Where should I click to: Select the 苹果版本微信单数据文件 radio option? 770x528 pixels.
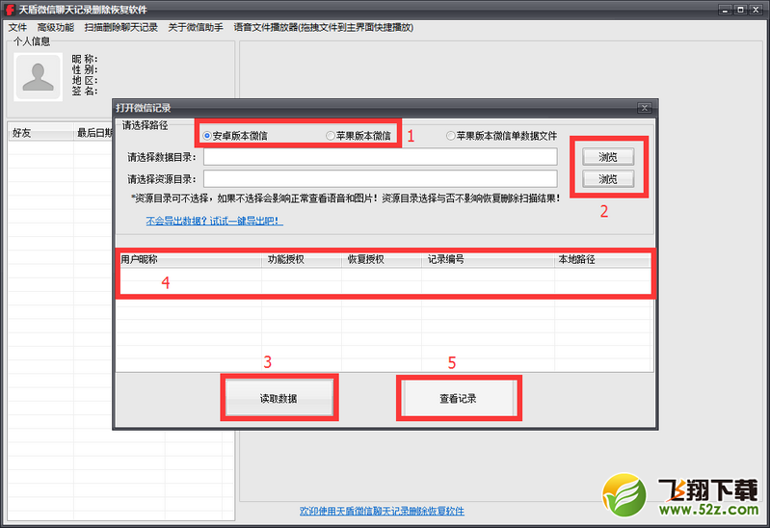point(501,136)
